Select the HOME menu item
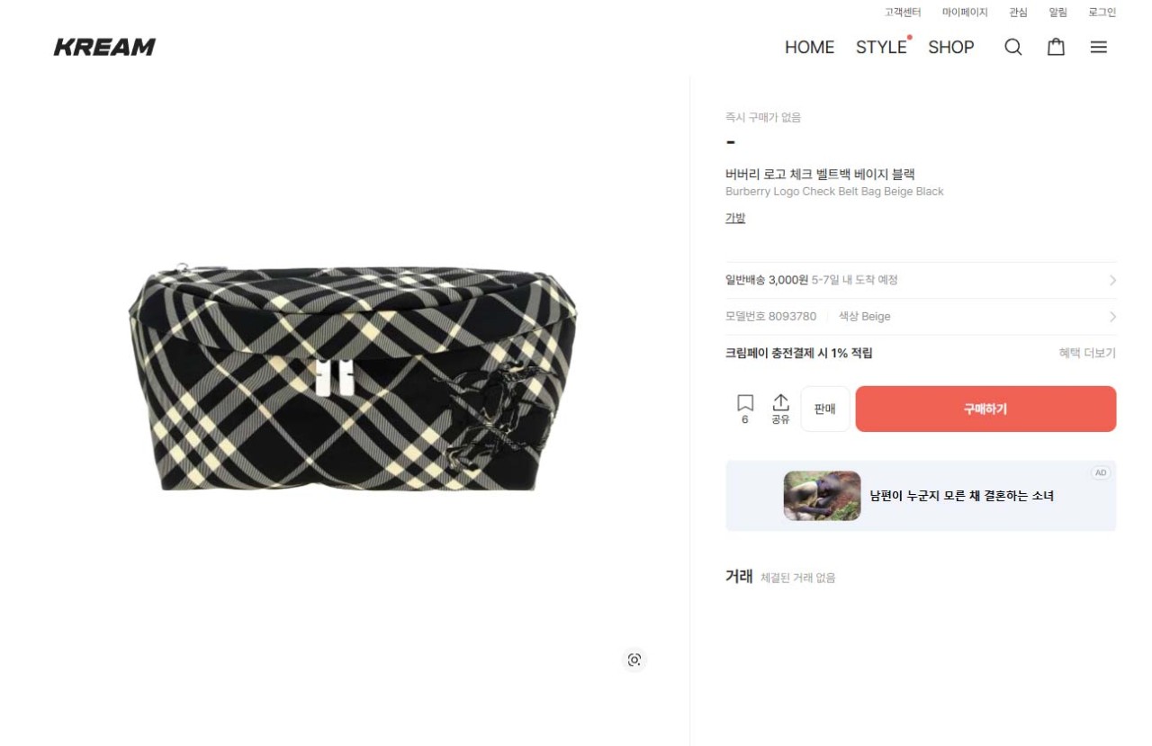Screen dimensions: 1152x746 (x=809, y=47)
